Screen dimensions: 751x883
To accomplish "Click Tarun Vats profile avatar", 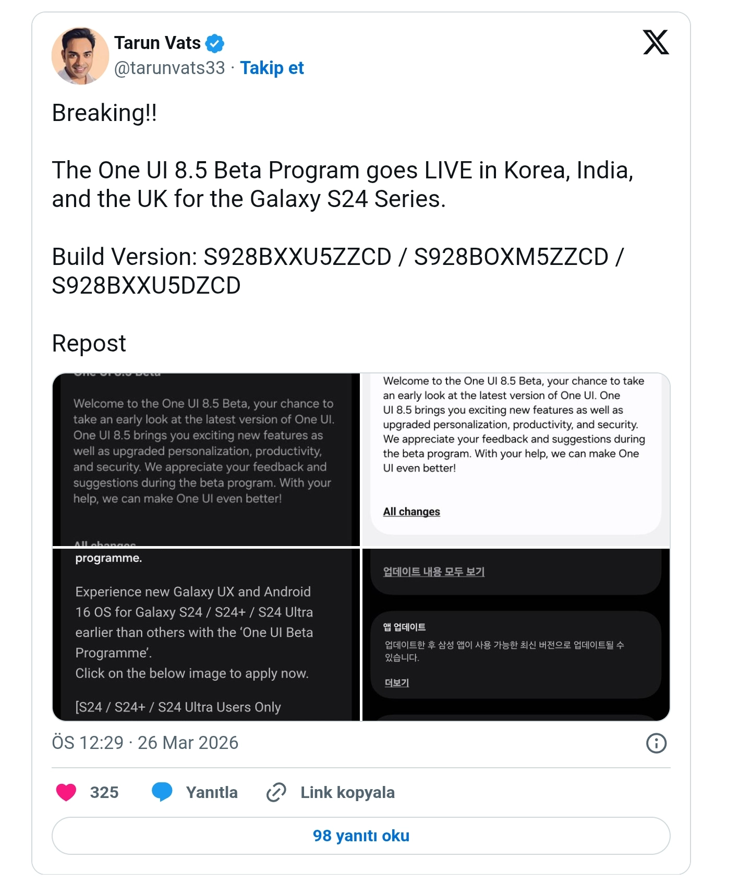I will point(81,56).
